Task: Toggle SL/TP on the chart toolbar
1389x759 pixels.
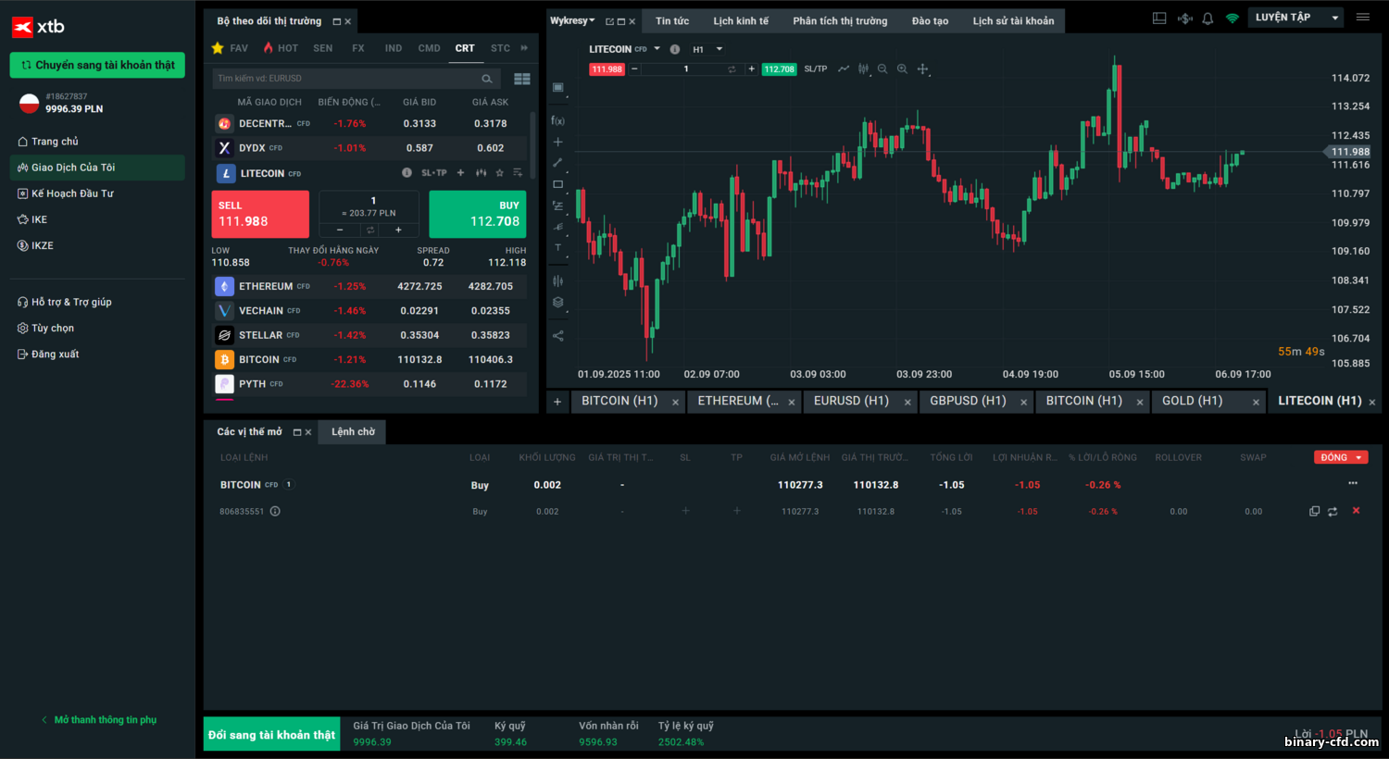Action: point(816,69)
